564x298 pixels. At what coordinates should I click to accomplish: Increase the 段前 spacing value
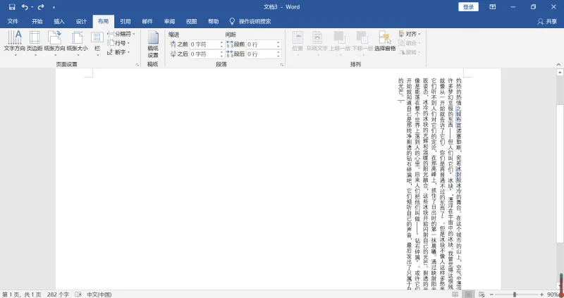pyautogui.click(x=278, y=42)
